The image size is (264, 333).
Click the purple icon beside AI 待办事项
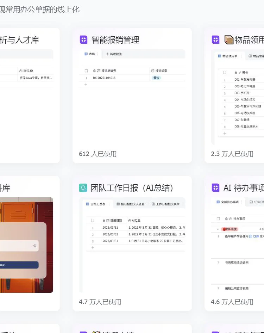tap(216, 188)
